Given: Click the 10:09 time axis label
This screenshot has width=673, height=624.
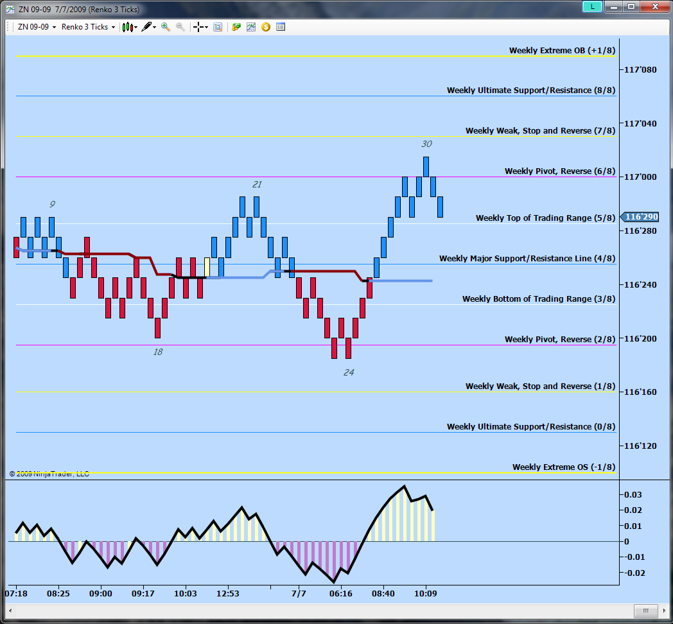Looking at the screenshot, I should pos(425,593).
